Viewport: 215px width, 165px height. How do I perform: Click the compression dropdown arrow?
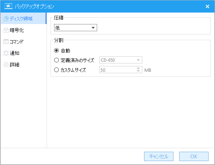pos(93,28)
